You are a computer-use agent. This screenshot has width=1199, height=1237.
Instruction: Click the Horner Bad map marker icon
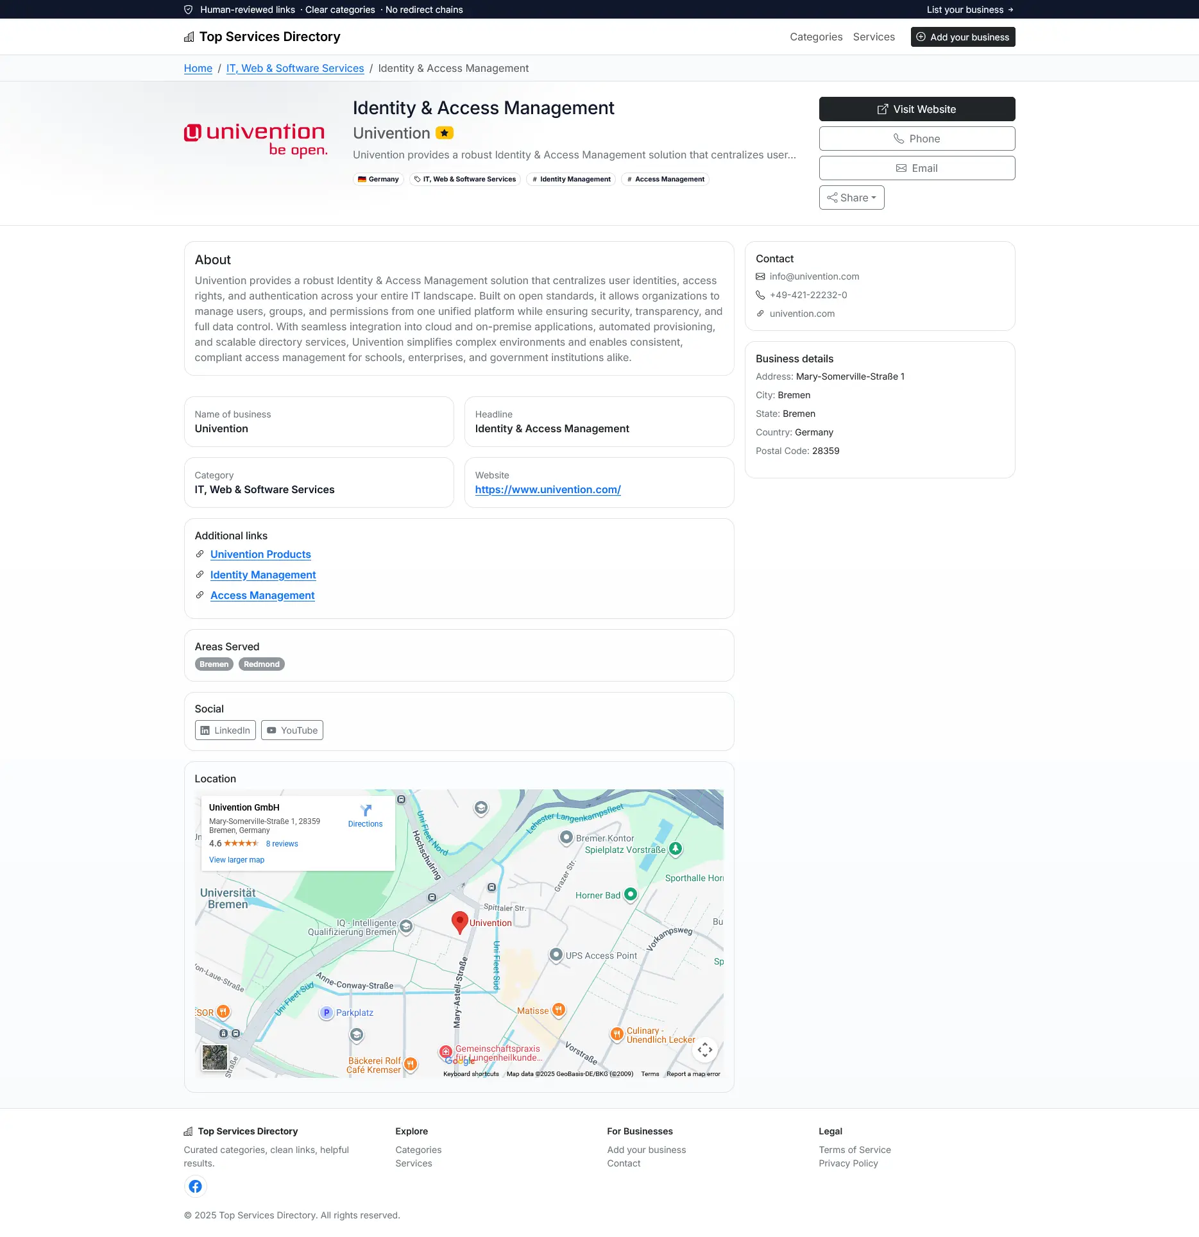(631, 895)
